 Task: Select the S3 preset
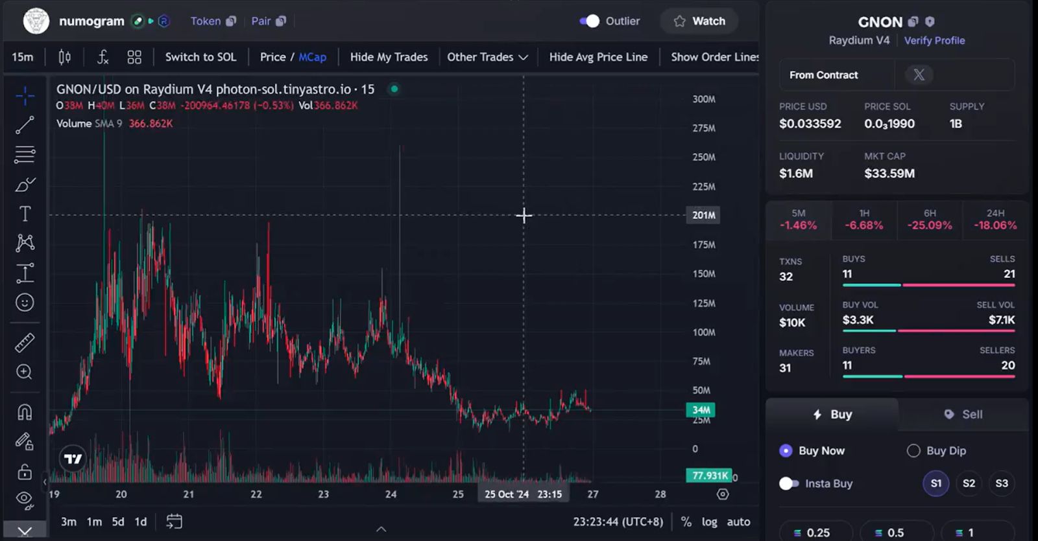pyautogui.click(x=1002, y=483)
